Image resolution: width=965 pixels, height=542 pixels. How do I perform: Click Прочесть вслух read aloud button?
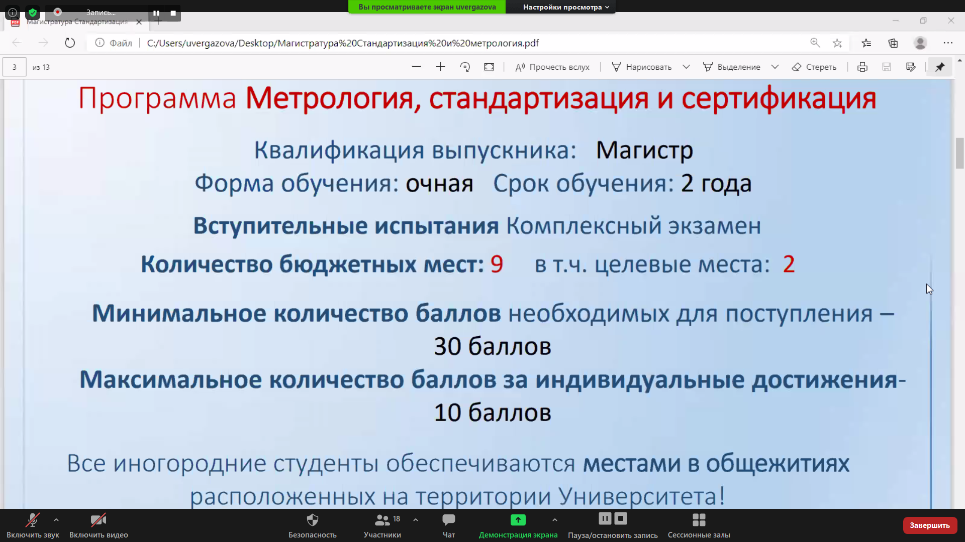[552, 67]
